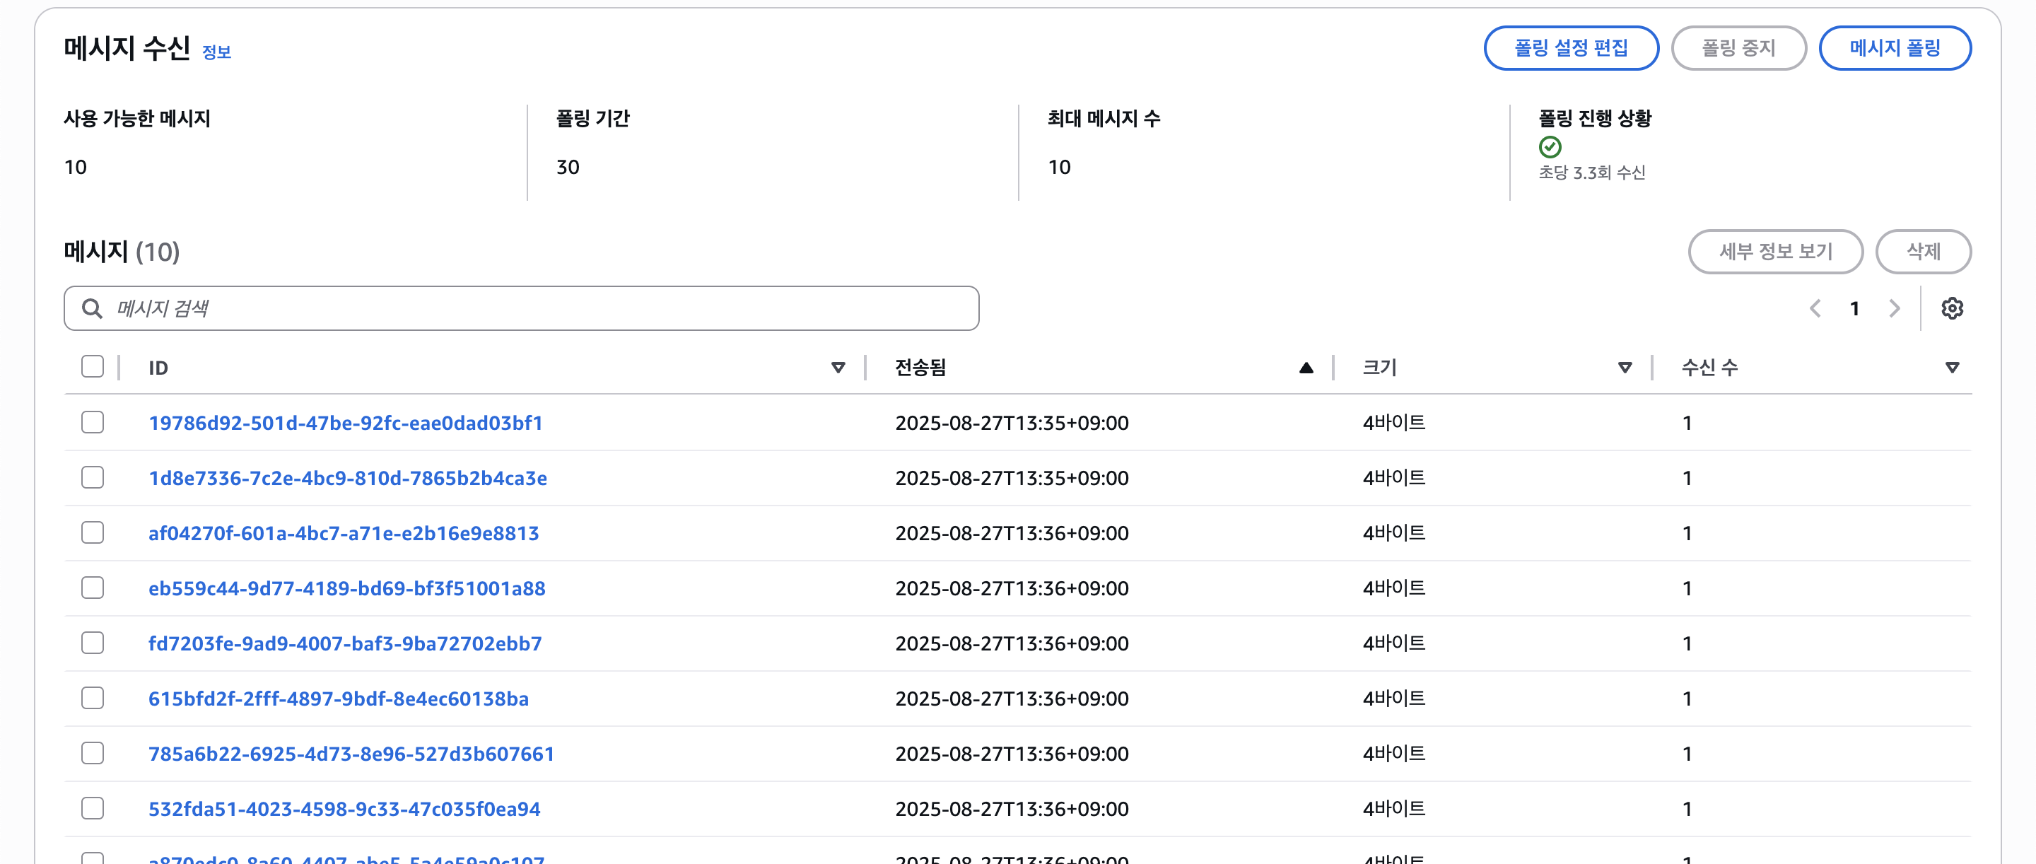Go to next page arrow
The width and height of the screenshot is (2036, 864).
click(x=1895, y=308)
